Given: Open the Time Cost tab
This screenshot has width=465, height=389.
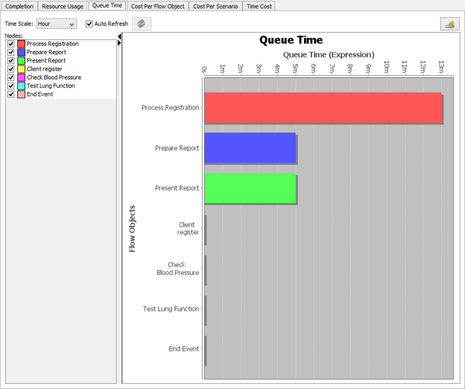Looking at the screenshot, I should [x=259, y=6].
